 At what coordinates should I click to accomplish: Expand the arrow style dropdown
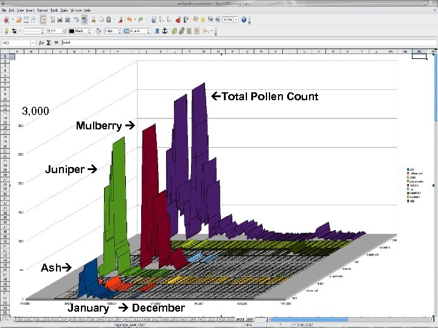tap(19, 31)
